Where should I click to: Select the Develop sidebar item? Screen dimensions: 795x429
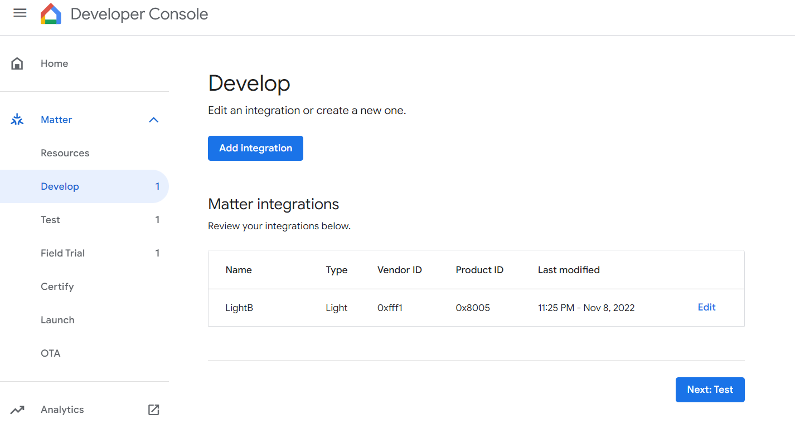pyautogui.click(x=84, y=186)
